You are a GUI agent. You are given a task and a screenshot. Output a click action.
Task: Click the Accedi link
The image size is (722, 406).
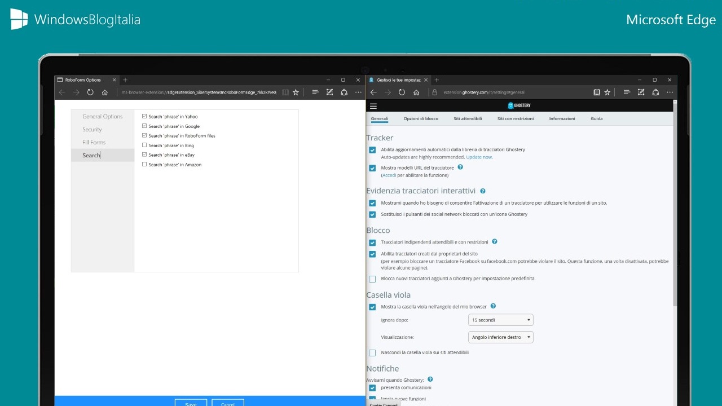click(x=389, y=175)
